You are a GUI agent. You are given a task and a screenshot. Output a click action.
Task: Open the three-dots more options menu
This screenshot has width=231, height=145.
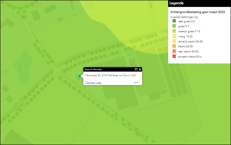click(x=136, y=83)
